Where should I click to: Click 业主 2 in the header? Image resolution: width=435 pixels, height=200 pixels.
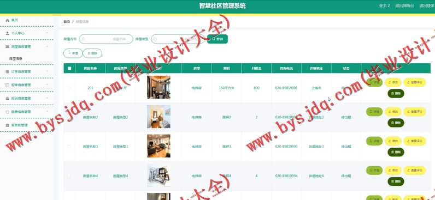(385, 6)
